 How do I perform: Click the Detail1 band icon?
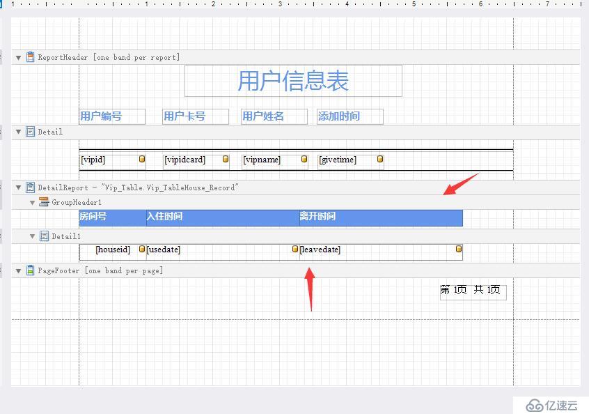[44, 236]
